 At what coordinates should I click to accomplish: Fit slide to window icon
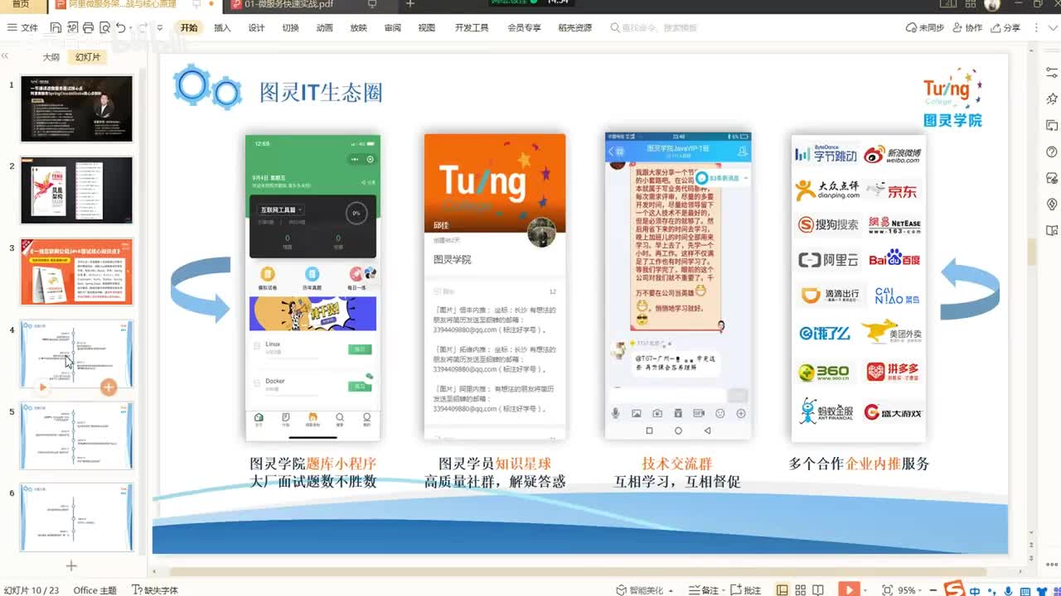pos(888,590)
